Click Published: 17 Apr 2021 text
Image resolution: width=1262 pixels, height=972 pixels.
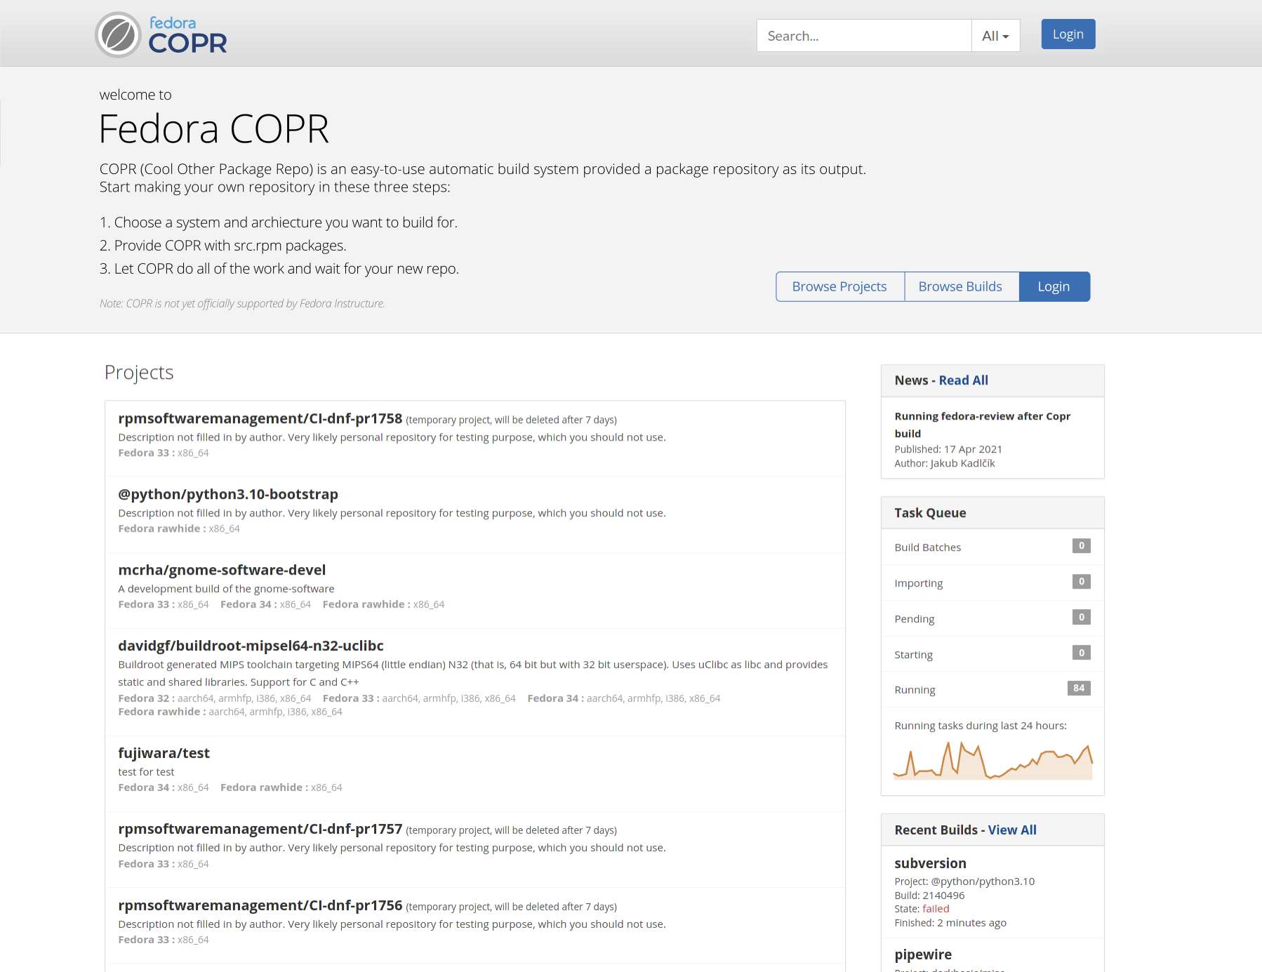tap(948, 449)
